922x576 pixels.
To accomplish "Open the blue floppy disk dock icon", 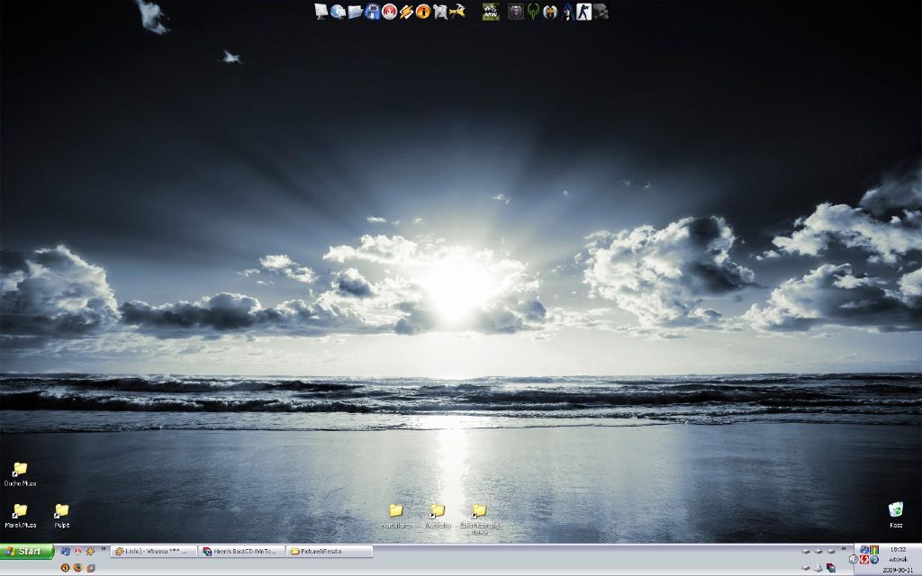I will (x=372, y=11).
